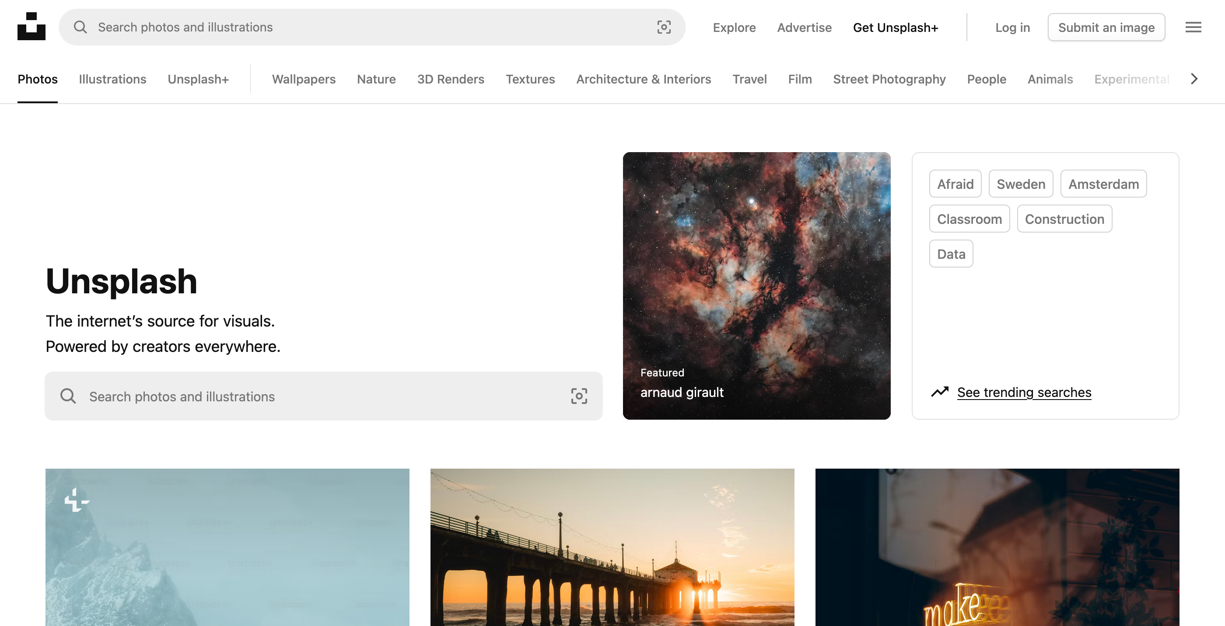Switch to the Illustrations tab

113,79
